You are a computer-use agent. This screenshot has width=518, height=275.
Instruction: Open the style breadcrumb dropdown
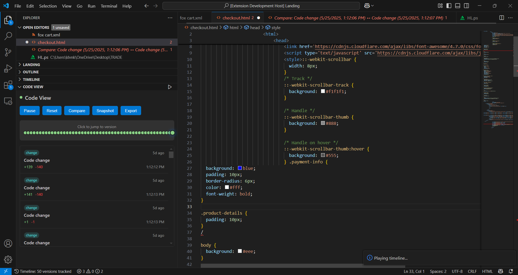(273, 27)
